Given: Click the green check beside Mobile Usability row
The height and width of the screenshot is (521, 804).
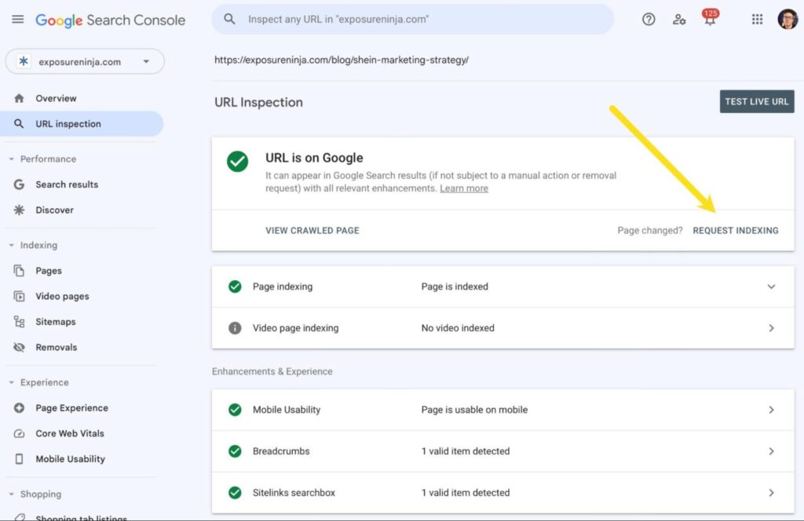Looking at the screenshot, I should coord(235,410).
